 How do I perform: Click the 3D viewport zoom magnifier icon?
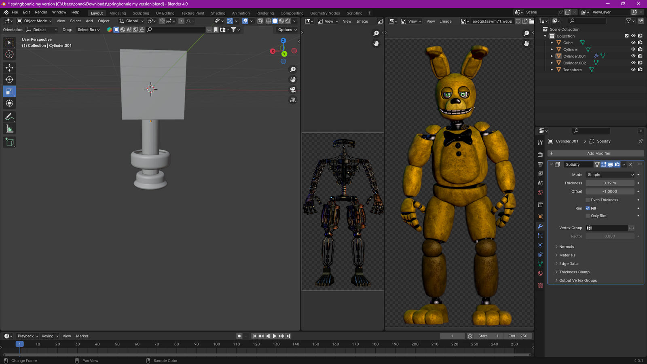pos(293,70)
